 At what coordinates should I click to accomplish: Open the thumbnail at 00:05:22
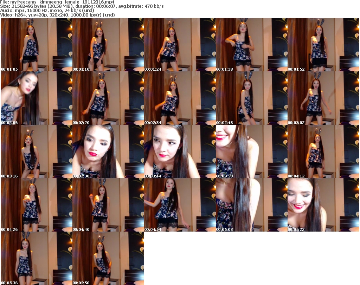(x=323, y=205)
